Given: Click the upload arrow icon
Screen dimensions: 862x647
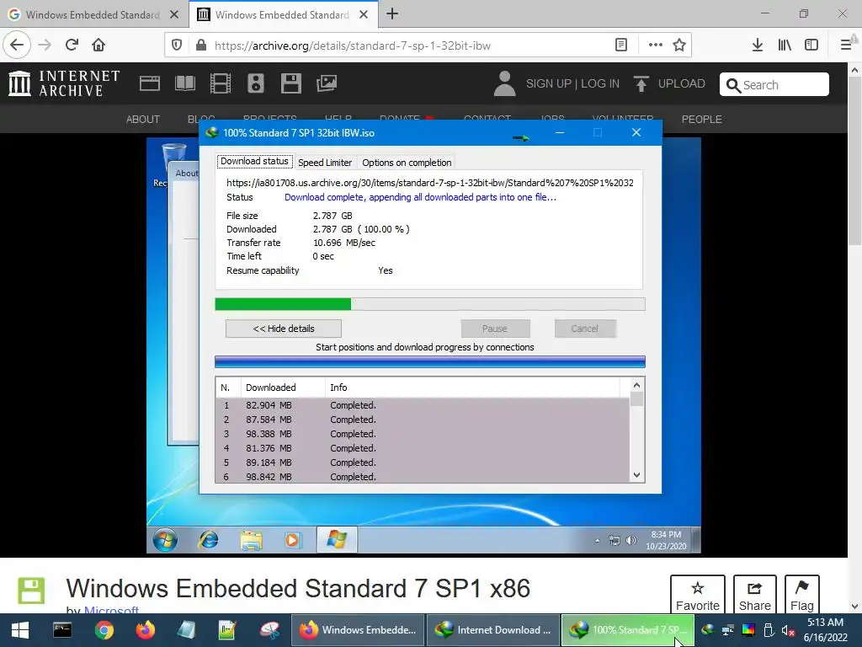Looking at the screenshot, I should tap(641, 83).
